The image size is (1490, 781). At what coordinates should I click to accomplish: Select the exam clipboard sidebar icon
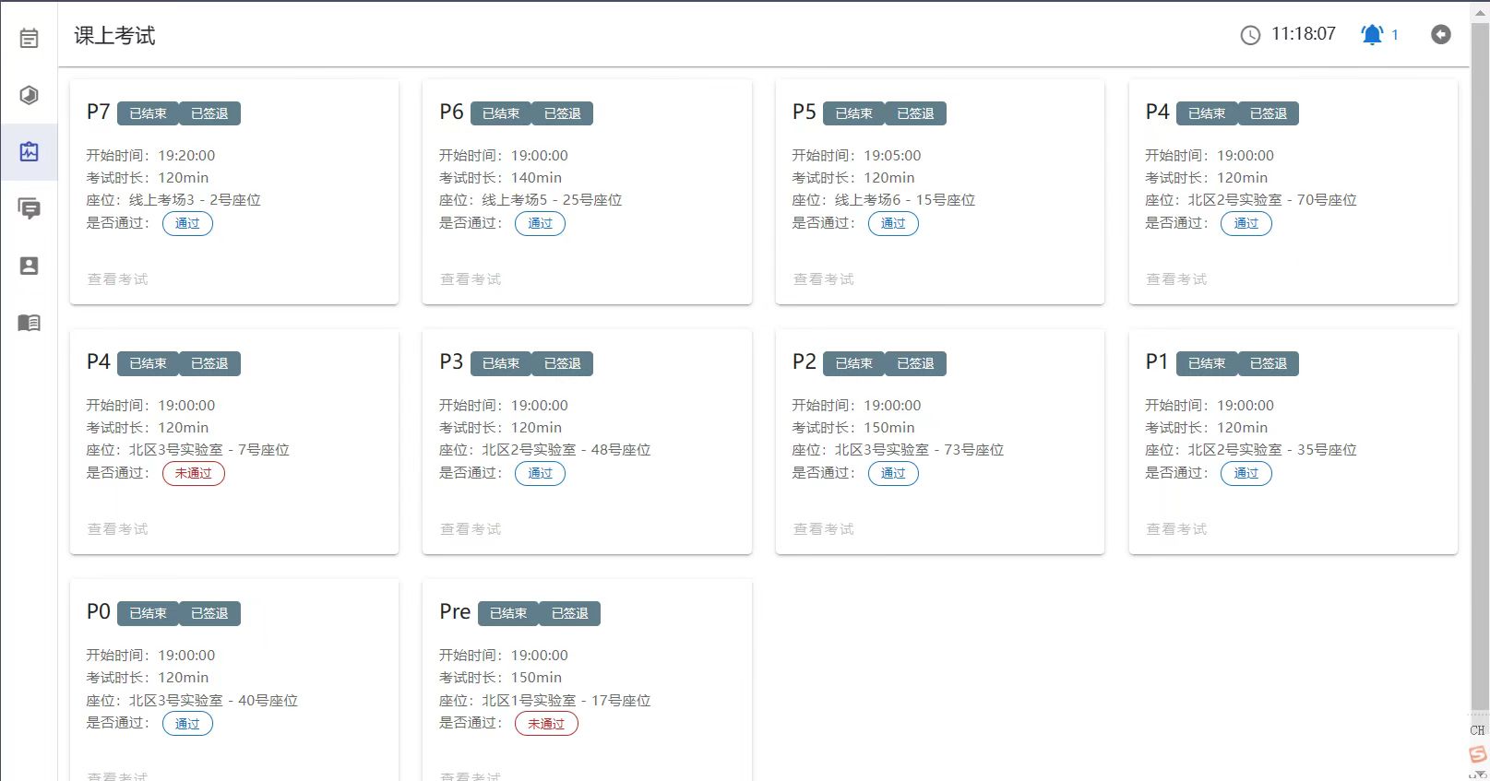pyautogui.click(x=29, y=151)
